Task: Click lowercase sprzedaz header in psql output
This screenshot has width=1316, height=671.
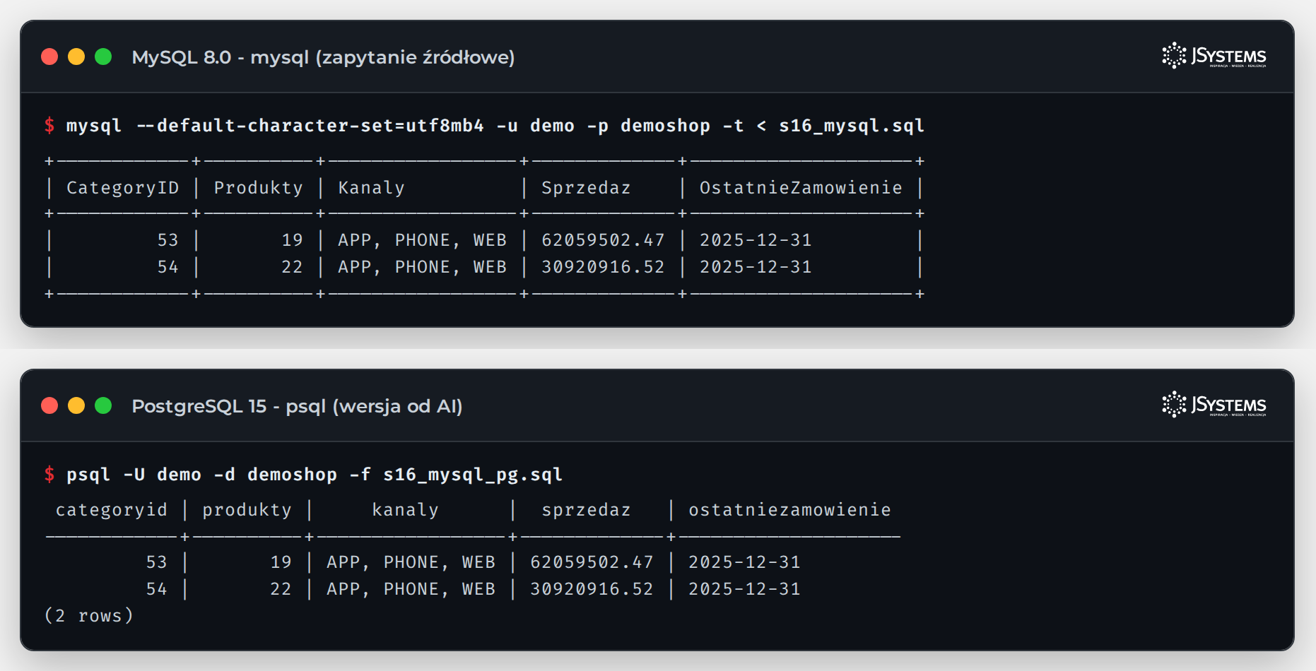Action: (586, 510)
